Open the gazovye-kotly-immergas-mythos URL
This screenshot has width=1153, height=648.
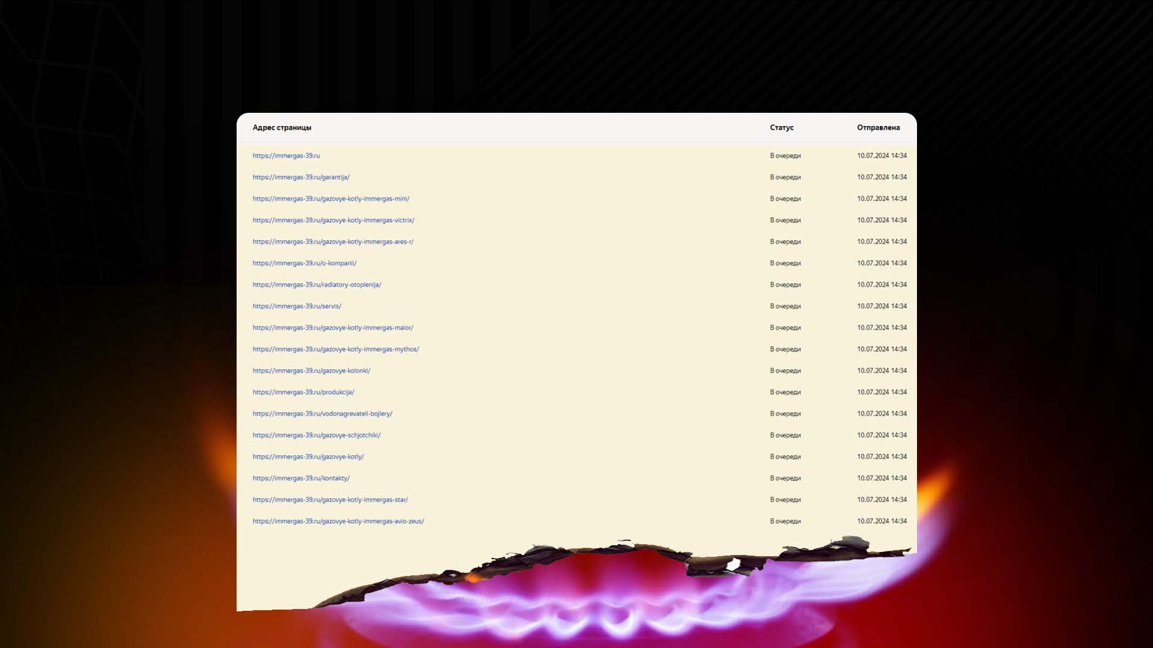[336, 349]
